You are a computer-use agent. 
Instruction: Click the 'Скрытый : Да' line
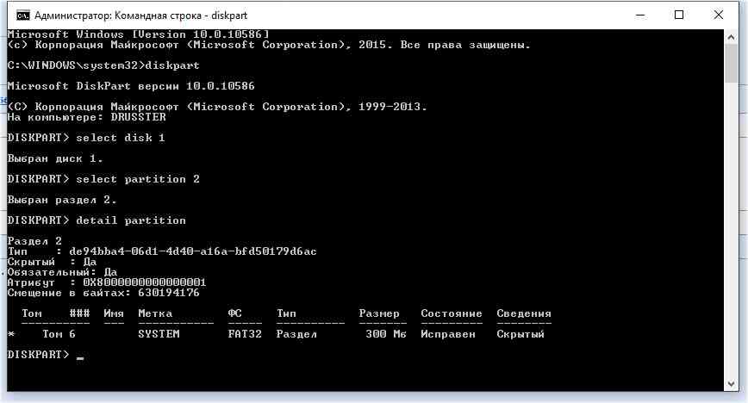pos(52,262)
